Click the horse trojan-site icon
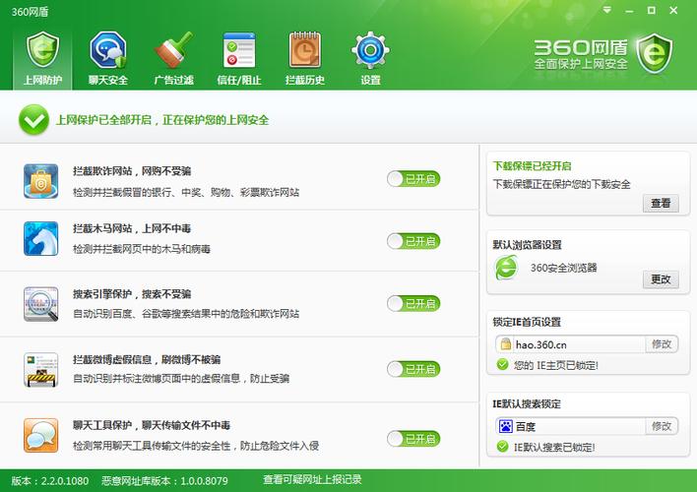Viewport: 697px width, 492px height. [x=41, y=239]
